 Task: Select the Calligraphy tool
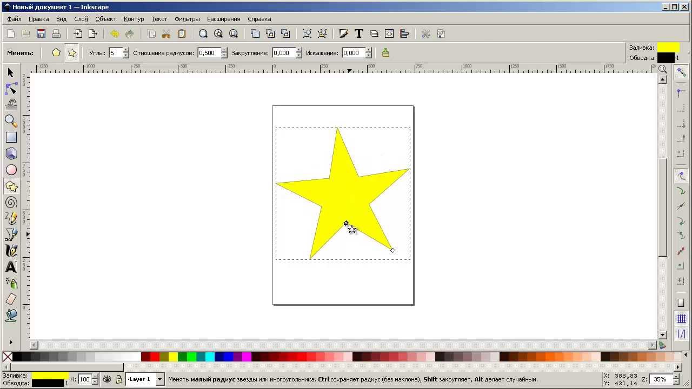point(11,251)
